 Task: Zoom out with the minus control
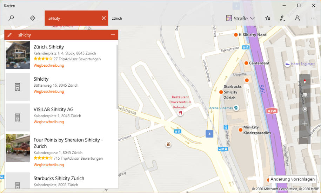[305, 137]
